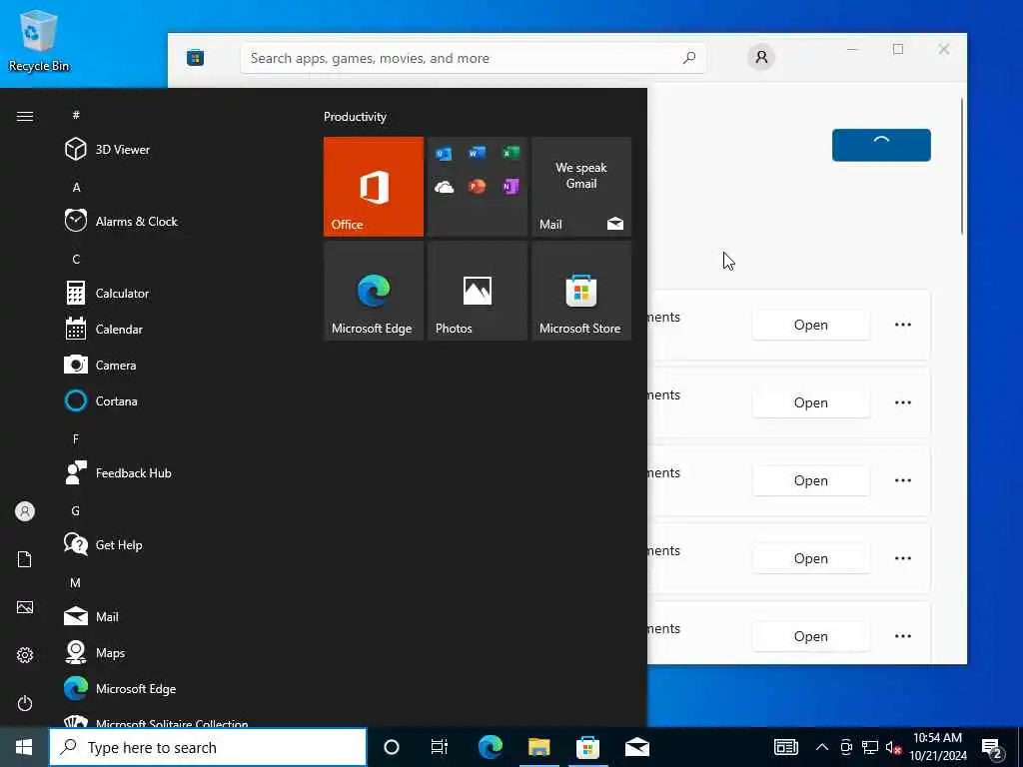Viewport: 1023px width, 767px height.
Task: Click the Cortana circle on the taskbar
Action: [392, 747]
